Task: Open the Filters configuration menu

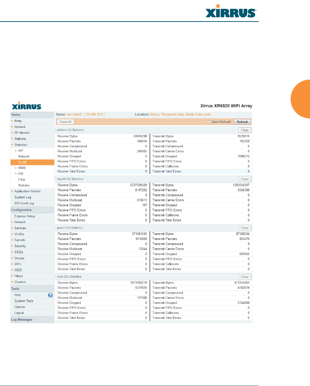Action: [18, 276]
